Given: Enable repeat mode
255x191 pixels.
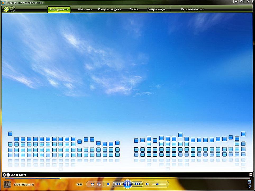Looking at the screenshot, I should [99, 184].
